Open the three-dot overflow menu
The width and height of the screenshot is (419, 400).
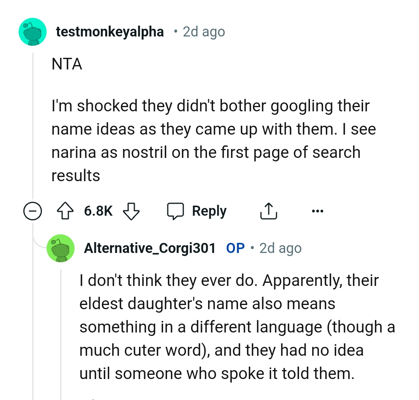tap(318, 211)
